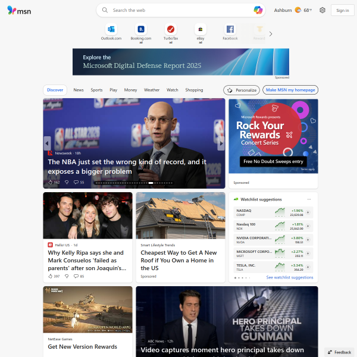Viewport: 357px width, 357px height.
Task: Add NVIDIA Corporation to watchlist
Action: click(x=308, y=240)
